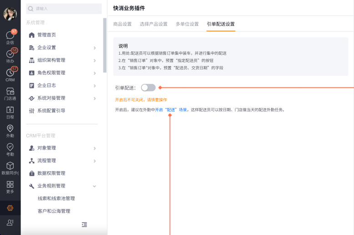
Task: Open the CRM clock icon
Action: (x=10, y=72)
